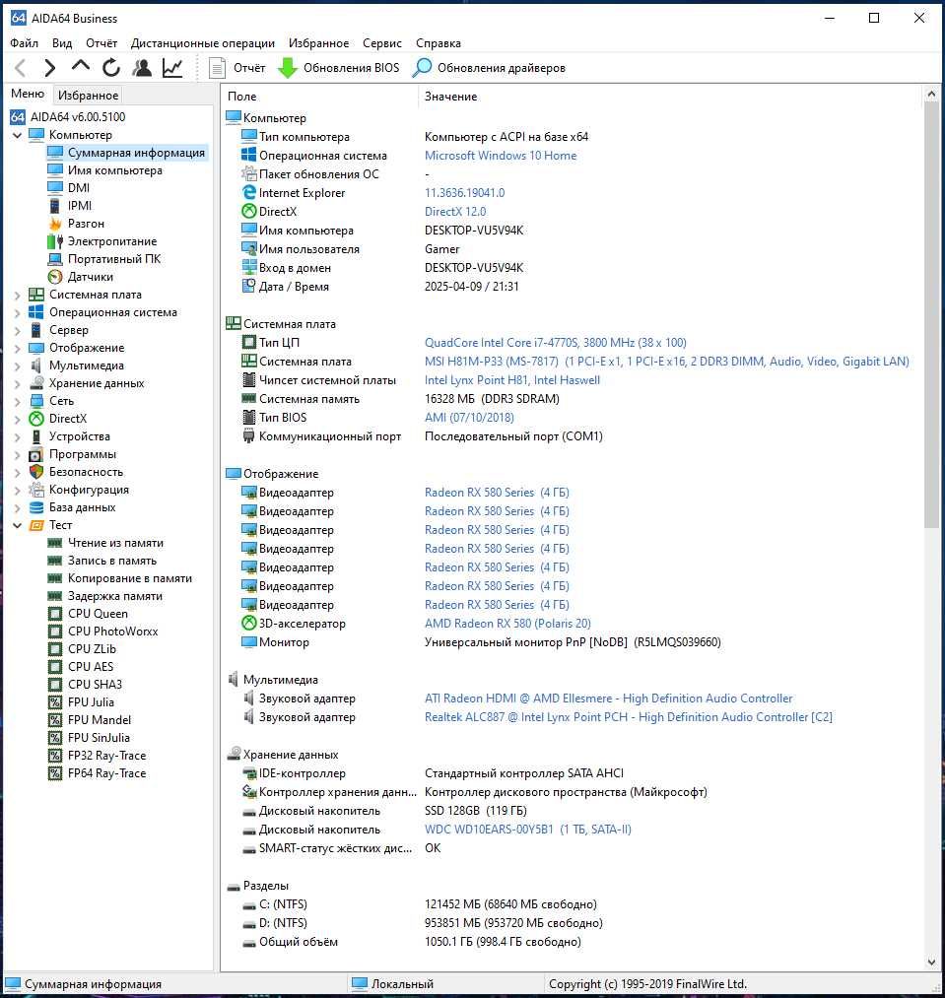Expand the Системная плата tree node
The width and height of the screenshot is (945, 998).
tap(17, 295)
